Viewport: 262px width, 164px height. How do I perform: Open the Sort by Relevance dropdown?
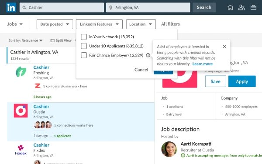tap(26, 40)
